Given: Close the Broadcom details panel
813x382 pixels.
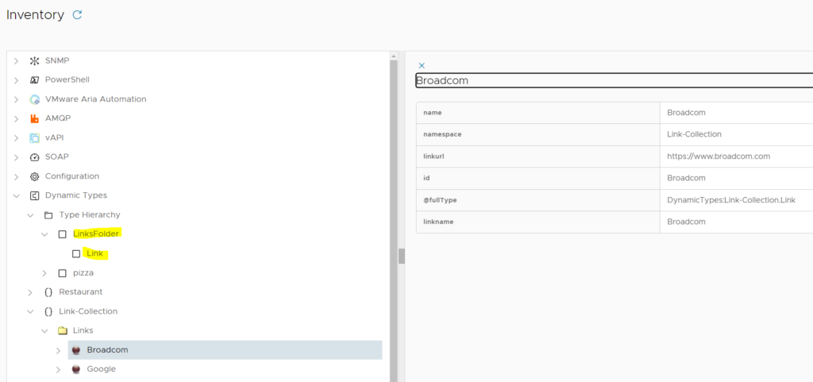Looking at the screenshot, I should tap(422, 65).
